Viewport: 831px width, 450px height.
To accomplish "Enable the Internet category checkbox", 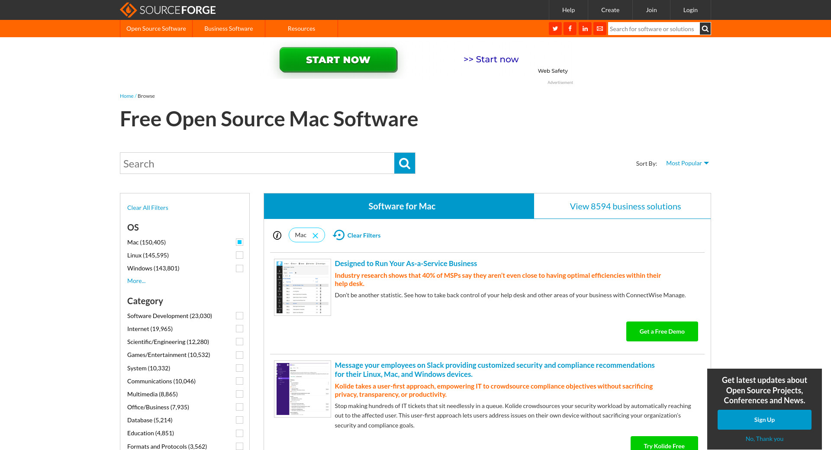I will (x=240, y=329).
